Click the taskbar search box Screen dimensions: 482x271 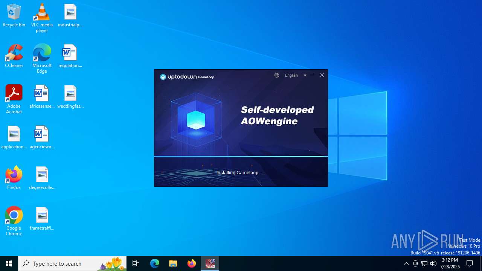[x=72, y=263]
